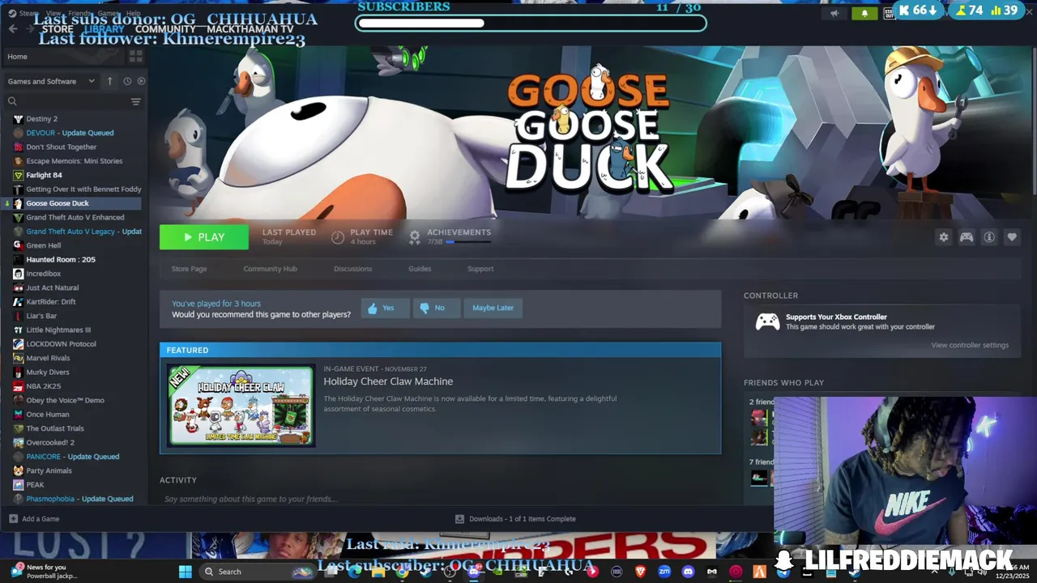Image resolution: width=1037 pixels, height=583 pixels.
Task: Go to the STORE tab
Action: coord(58,29)
